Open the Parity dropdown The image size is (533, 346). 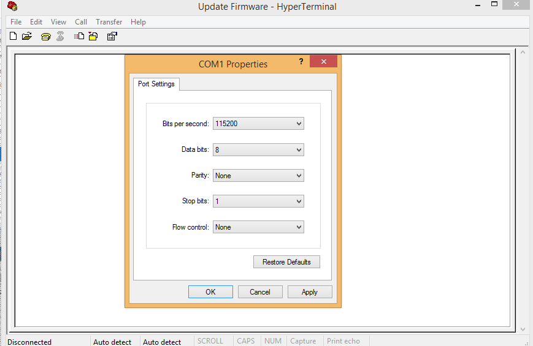point(258,176)
